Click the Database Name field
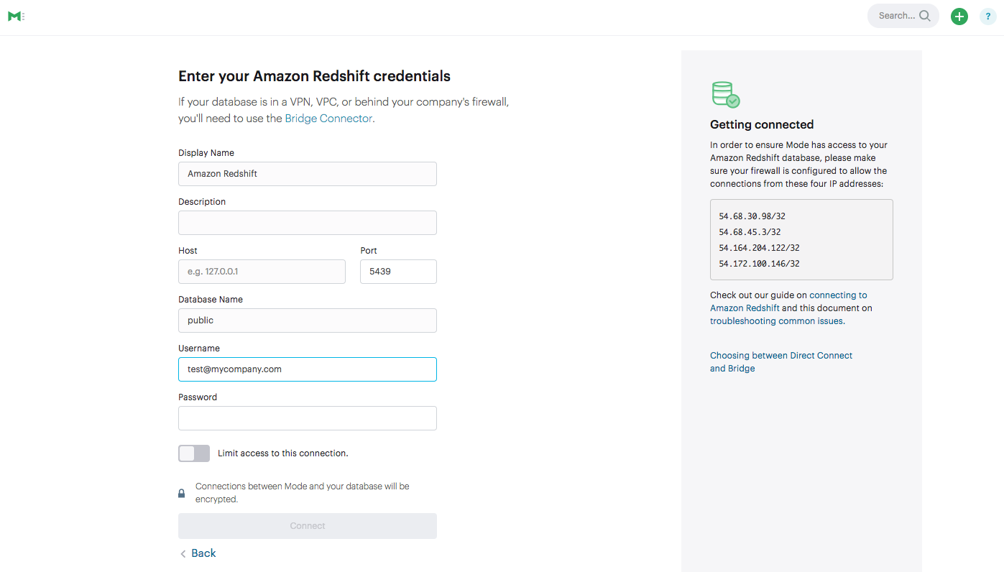This screenshot has height=572, width=1004. point(308,320)
